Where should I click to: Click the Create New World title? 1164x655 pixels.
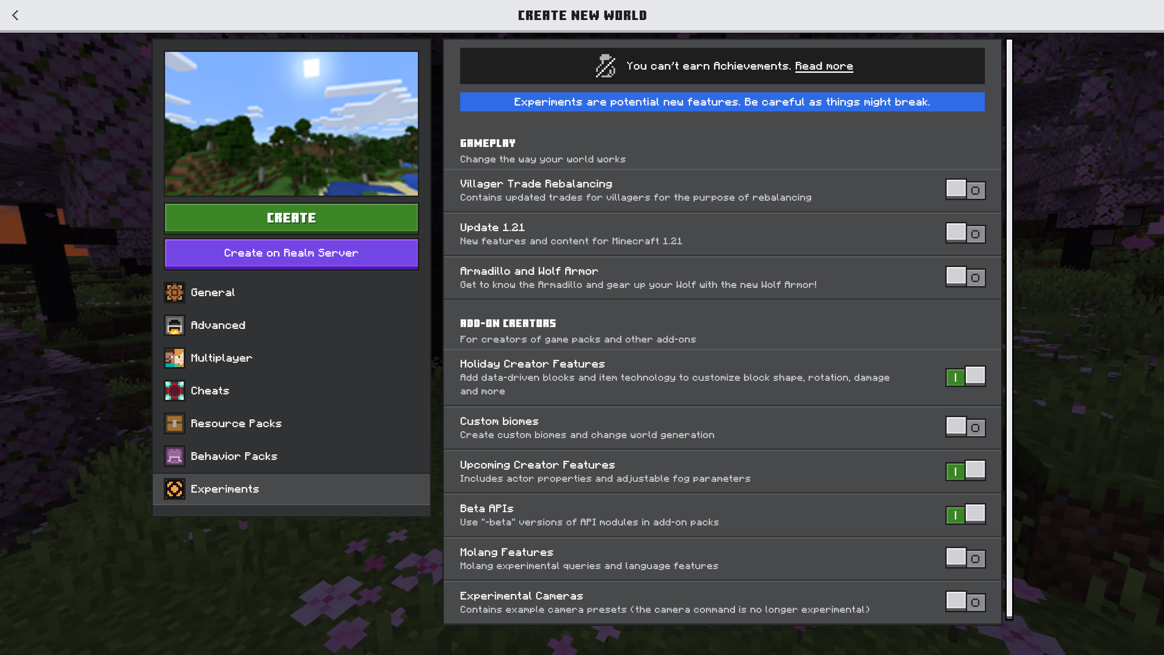point(582,15)
